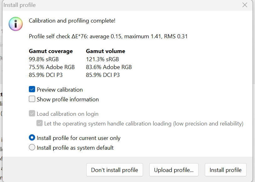Click the 83.6% Adobe RGB volume value
Image resolution: width=255 pixels, height=182 pixels.
pyautogui.click(x=109, y=67)
